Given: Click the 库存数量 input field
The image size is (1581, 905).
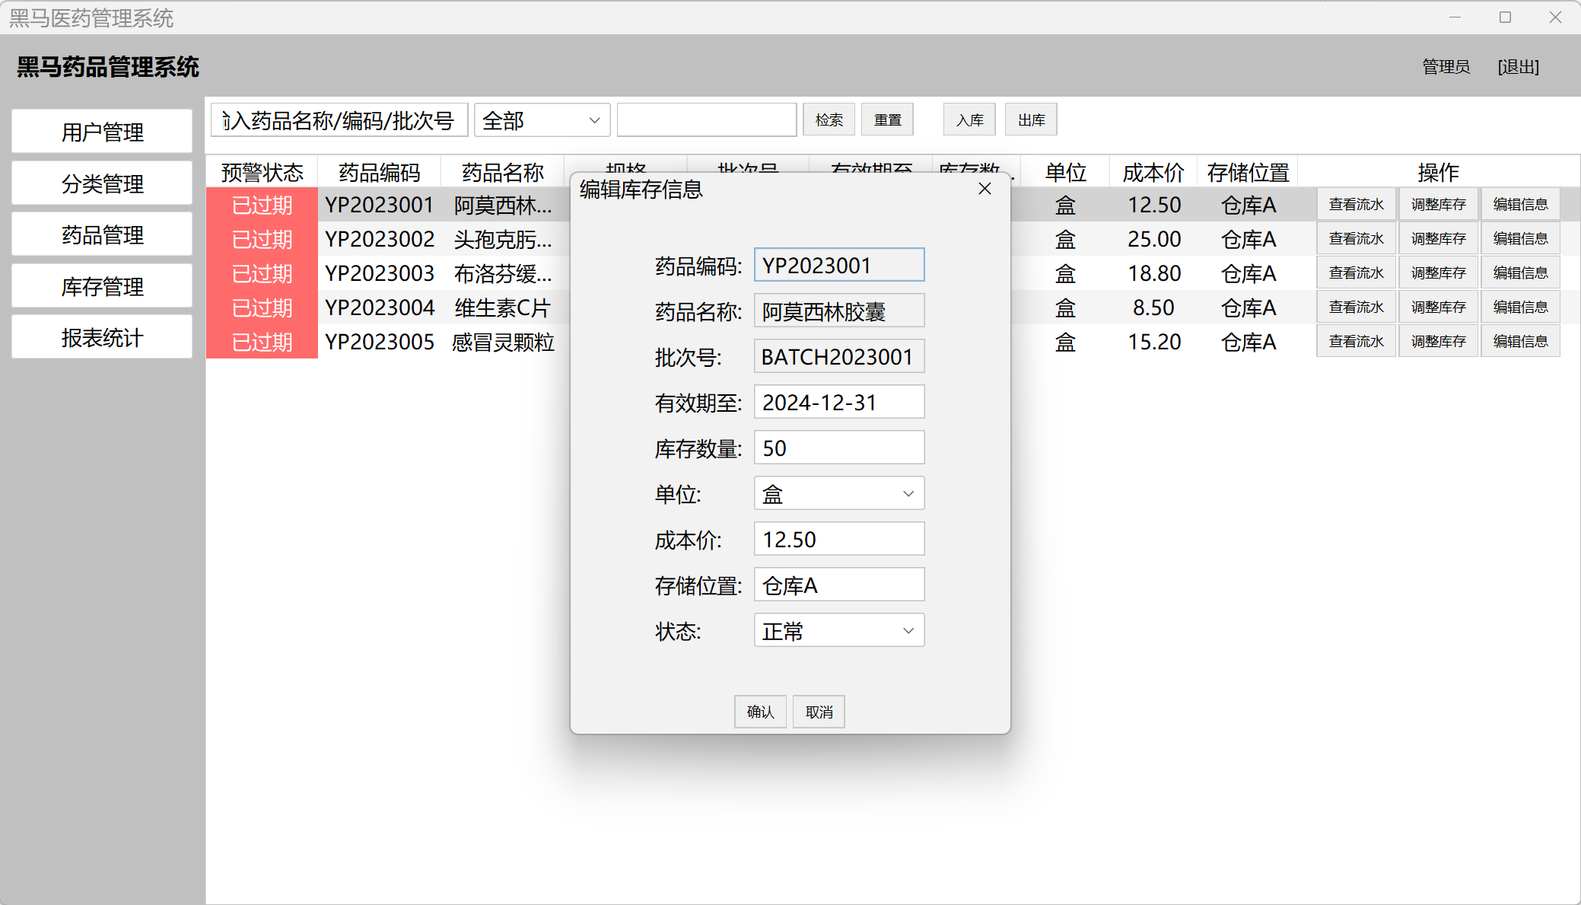Looking at the screenshot, I should coord(838,448).
